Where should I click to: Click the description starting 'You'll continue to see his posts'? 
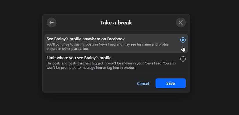pos(107,46)
